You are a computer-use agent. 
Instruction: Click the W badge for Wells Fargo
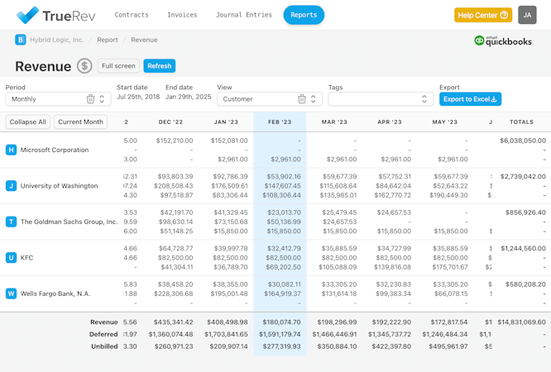(11, 293)
